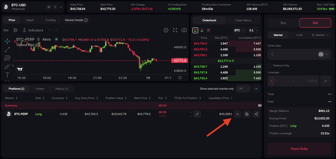
Task: Expand the positions panel blue chevron
Action: tap(256, 89)
